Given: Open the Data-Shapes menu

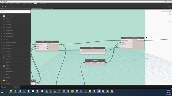Looking at the screenshot, I should pos(43,3).
